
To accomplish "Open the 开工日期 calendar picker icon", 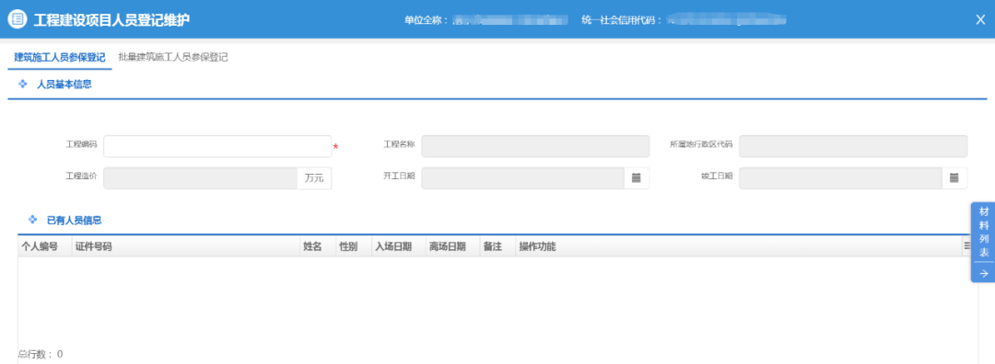I will point(637,178).
